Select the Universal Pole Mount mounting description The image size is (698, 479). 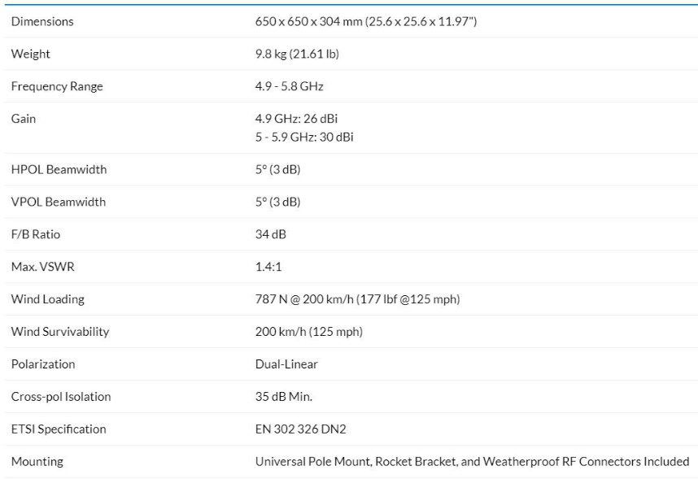pos(472,462)
